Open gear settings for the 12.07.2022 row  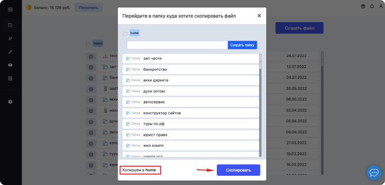click(91, 67)
